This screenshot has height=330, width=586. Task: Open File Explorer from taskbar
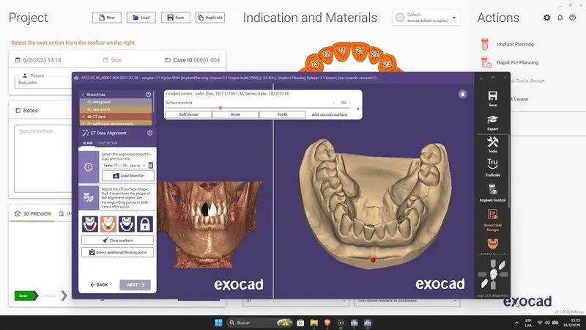point(314,323)
